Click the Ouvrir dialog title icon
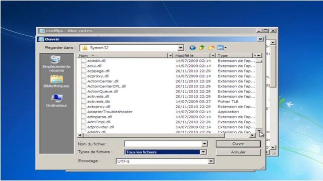 point(41,39)
